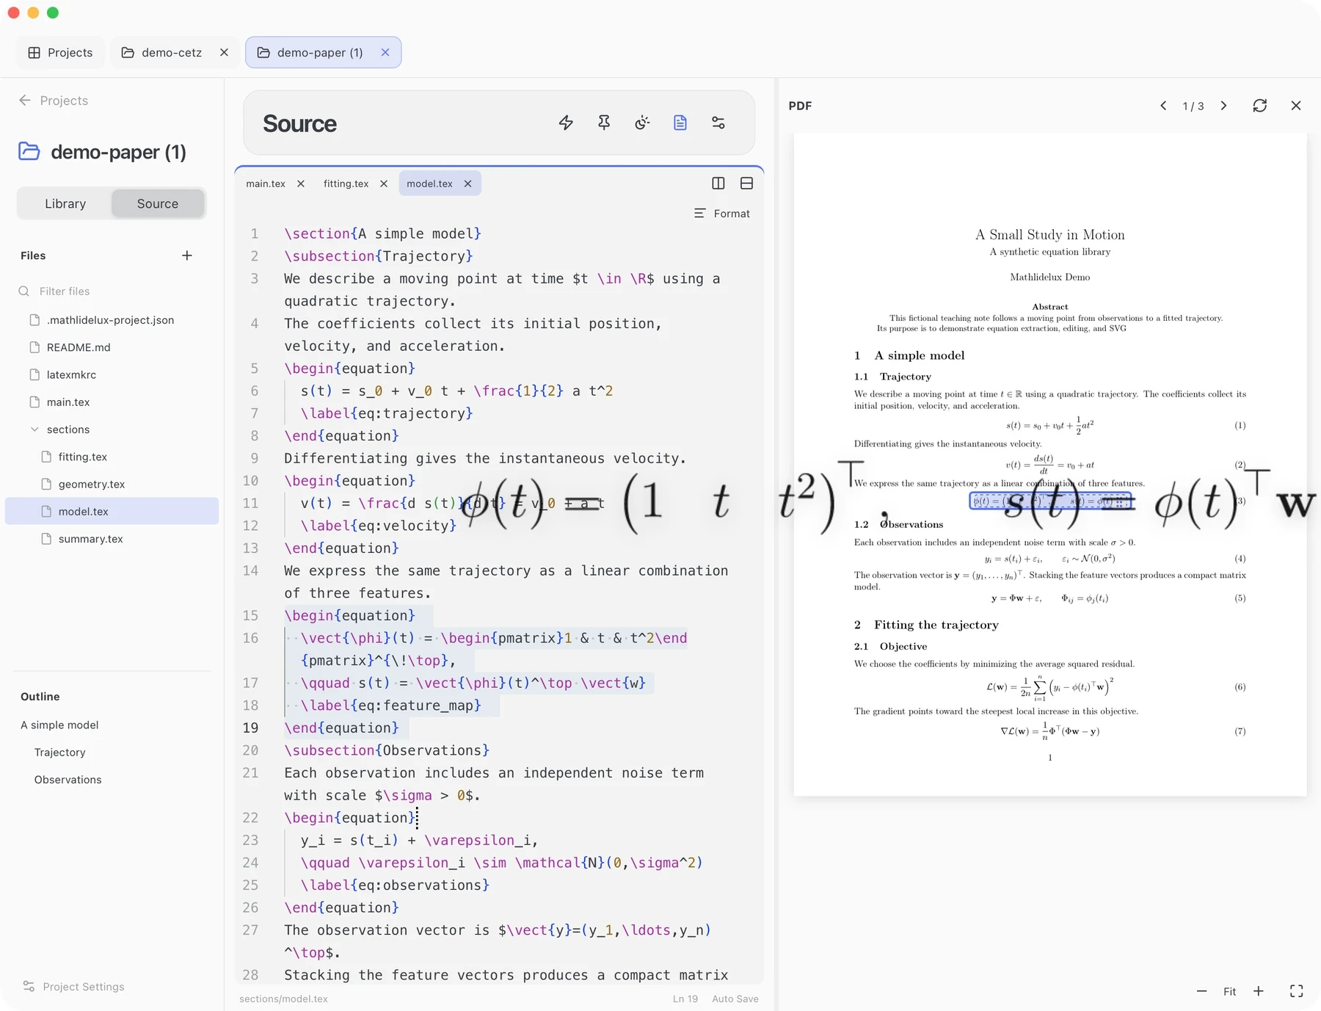Split the editor vertically with columns icon
The width and height of the screenshot is (1321, 1011).
coord(718,184)
